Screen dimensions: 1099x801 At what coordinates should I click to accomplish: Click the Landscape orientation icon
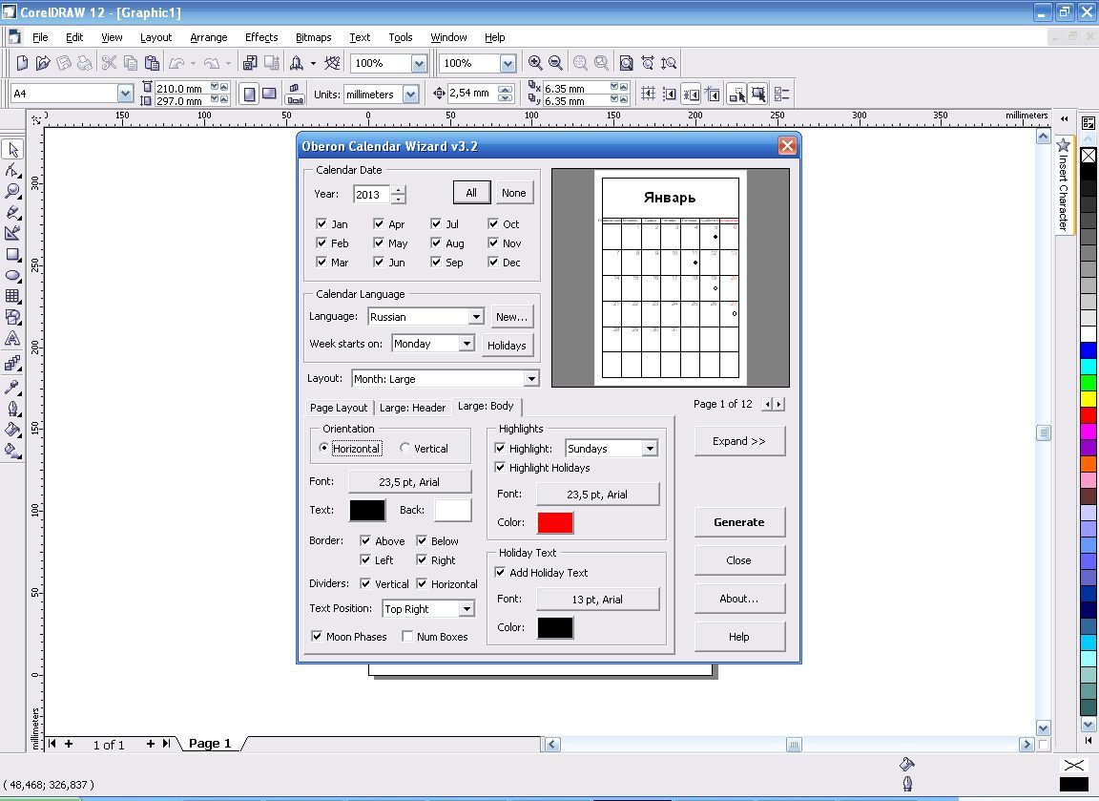click(268, 94)
